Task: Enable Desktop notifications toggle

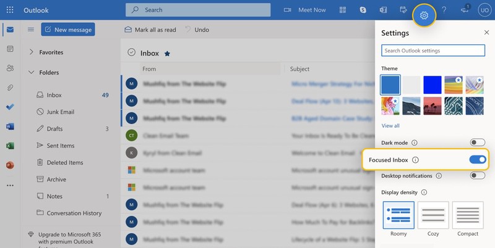Action: tap(477, 175)
